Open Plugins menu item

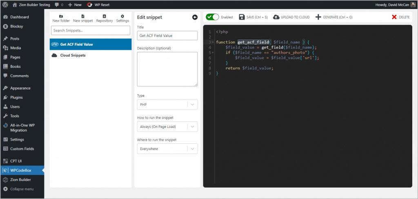22,97
